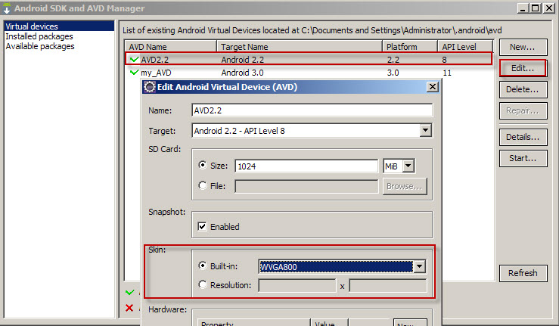
Task: Click the red X status icon
Action: 129,307
